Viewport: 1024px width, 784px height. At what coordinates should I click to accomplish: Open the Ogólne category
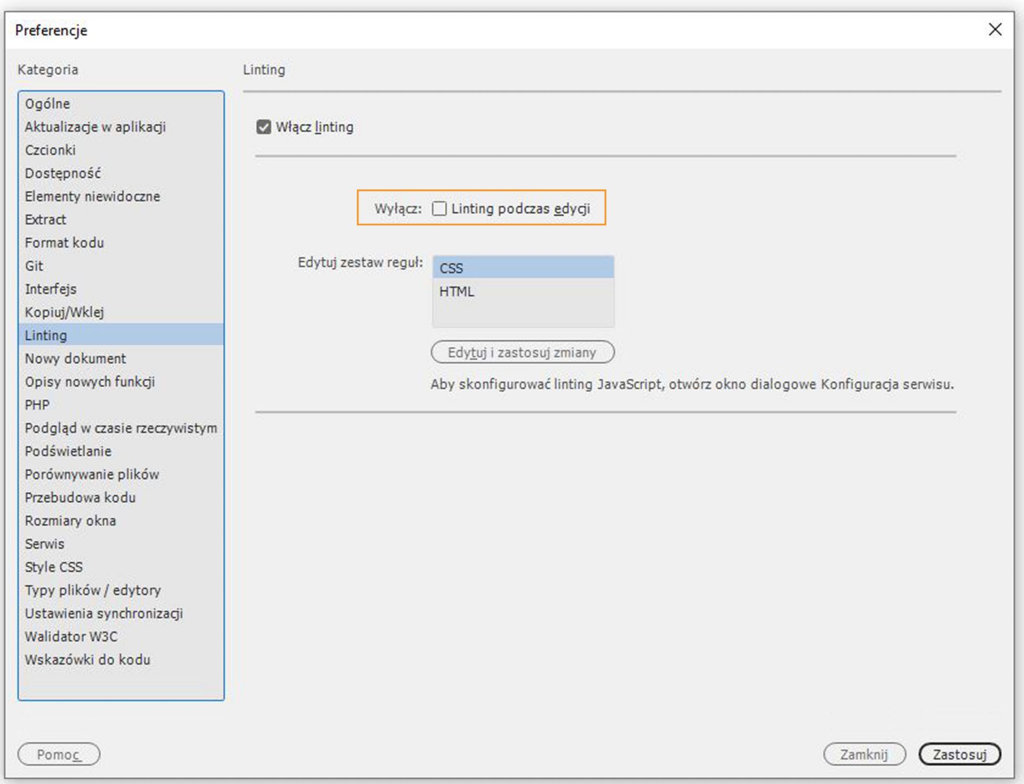pos(47,103)
